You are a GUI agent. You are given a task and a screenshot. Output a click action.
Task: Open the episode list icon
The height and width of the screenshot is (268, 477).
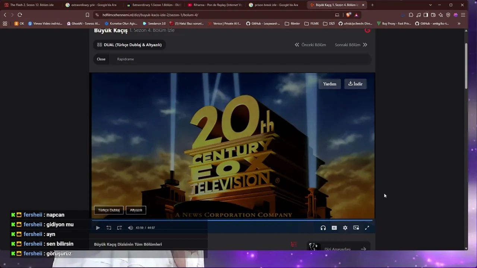294,245
